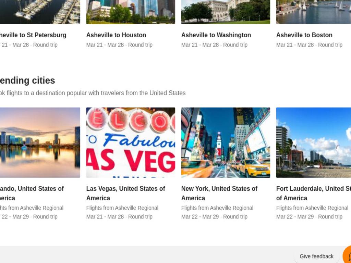
Task: Click the Las Vegas Mar 21 - Mar 28 dates
Action: click(105, 217)
